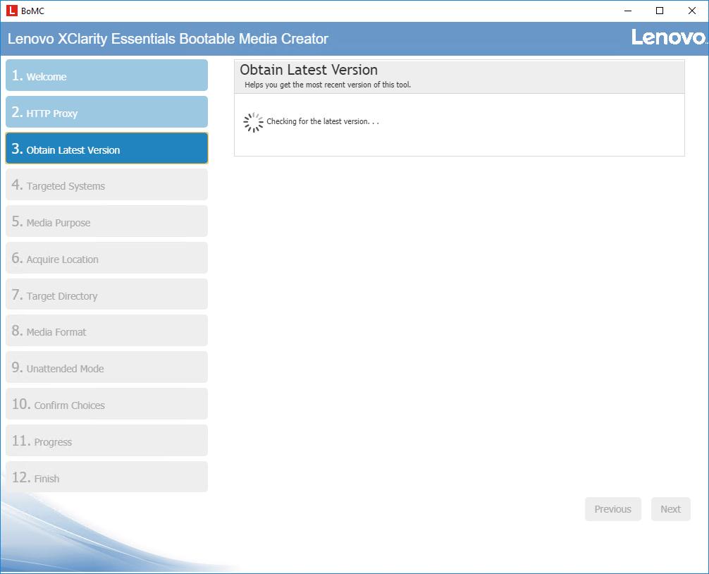The width and height of the screenshot is (709, 574).
Task: Close the BoMC window
Action: click(692, 11)
